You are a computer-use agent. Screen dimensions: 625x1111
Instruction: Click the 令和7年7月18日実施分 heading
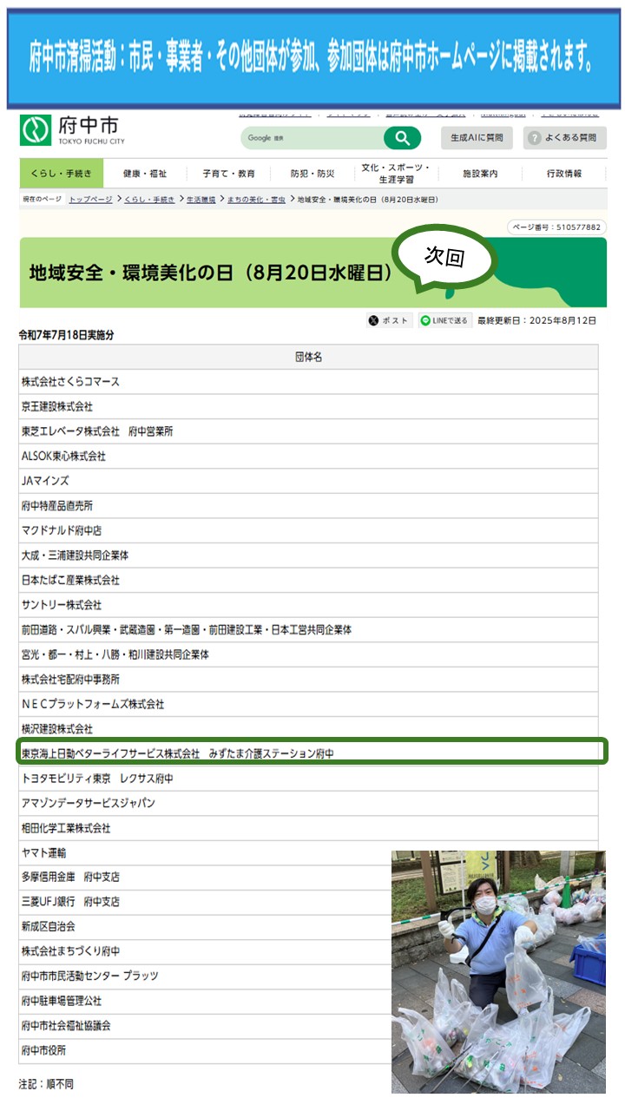(x=67, y=335)
